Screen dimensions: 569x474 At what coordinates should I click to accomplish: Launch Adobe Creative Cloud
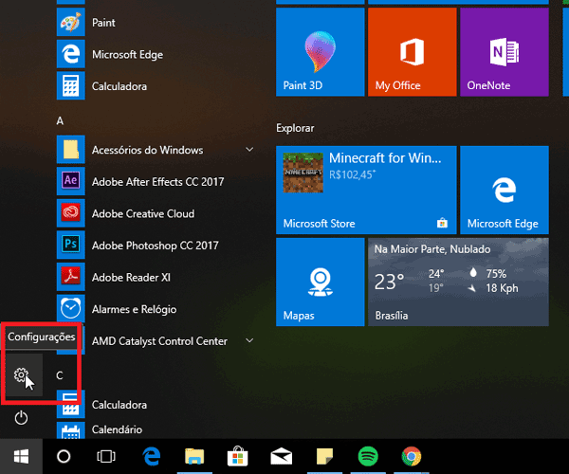tap(156, 213)
